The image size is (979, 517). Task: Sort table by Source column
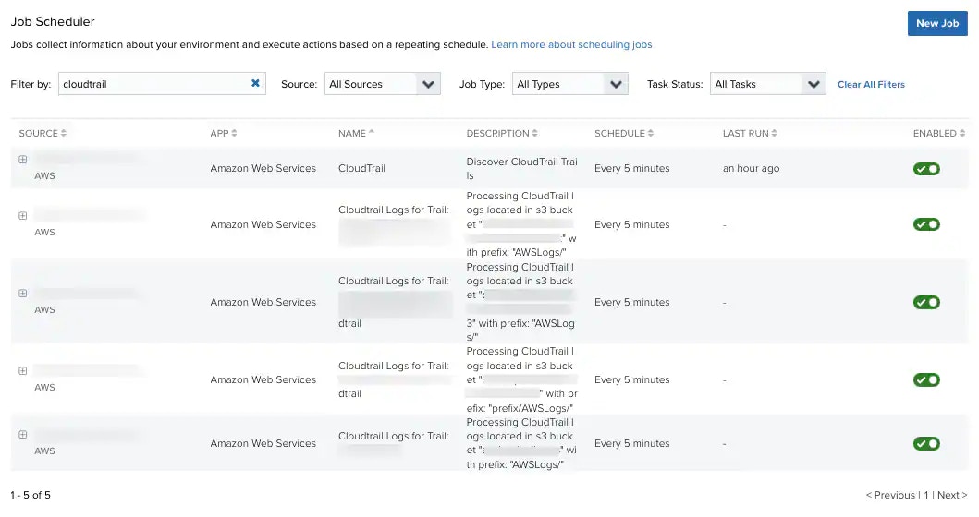pos(43,133)
